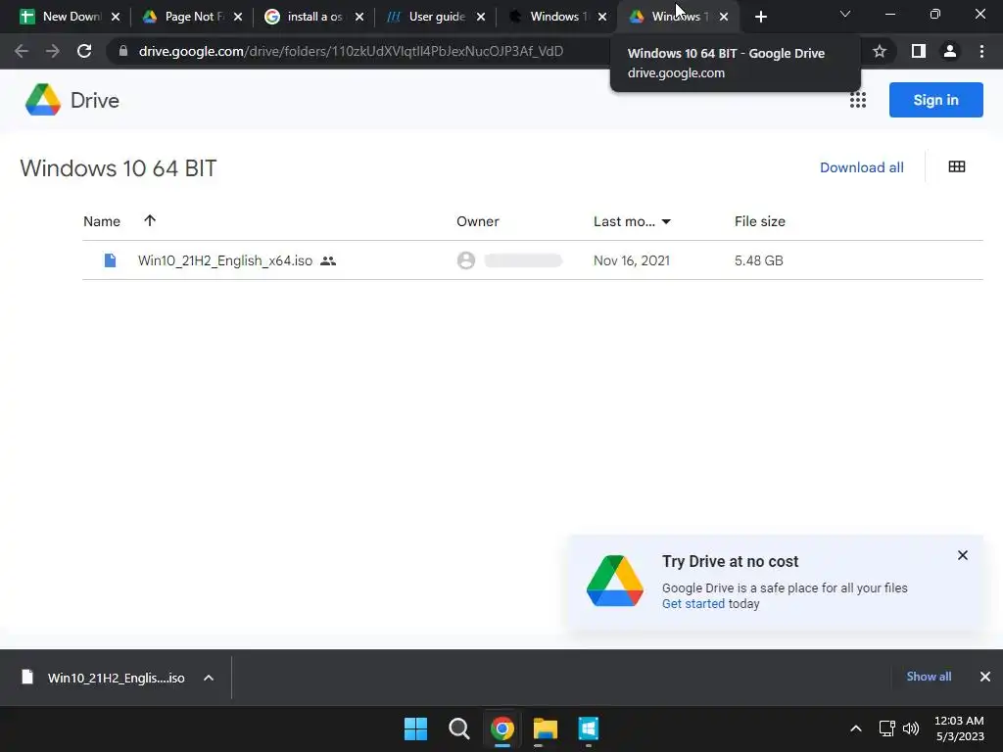Viewport: 1003px width, 752px height.
Task: Open a new browser tab
Action: coord(760,17)
